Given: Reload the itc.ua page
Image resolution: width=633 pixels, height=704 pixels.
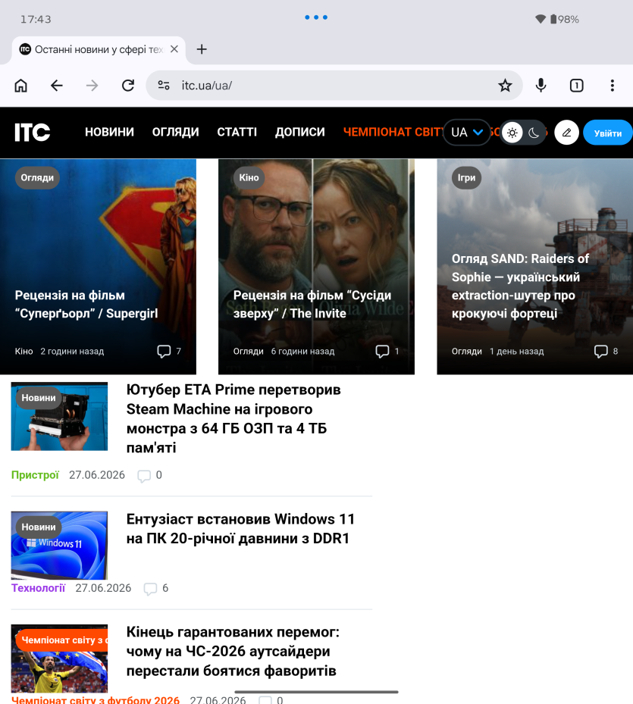Looking at the screenshot, I should (128, 86).
